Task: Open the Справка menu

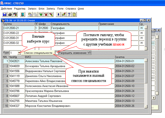Action: click(x=70, y=8)
